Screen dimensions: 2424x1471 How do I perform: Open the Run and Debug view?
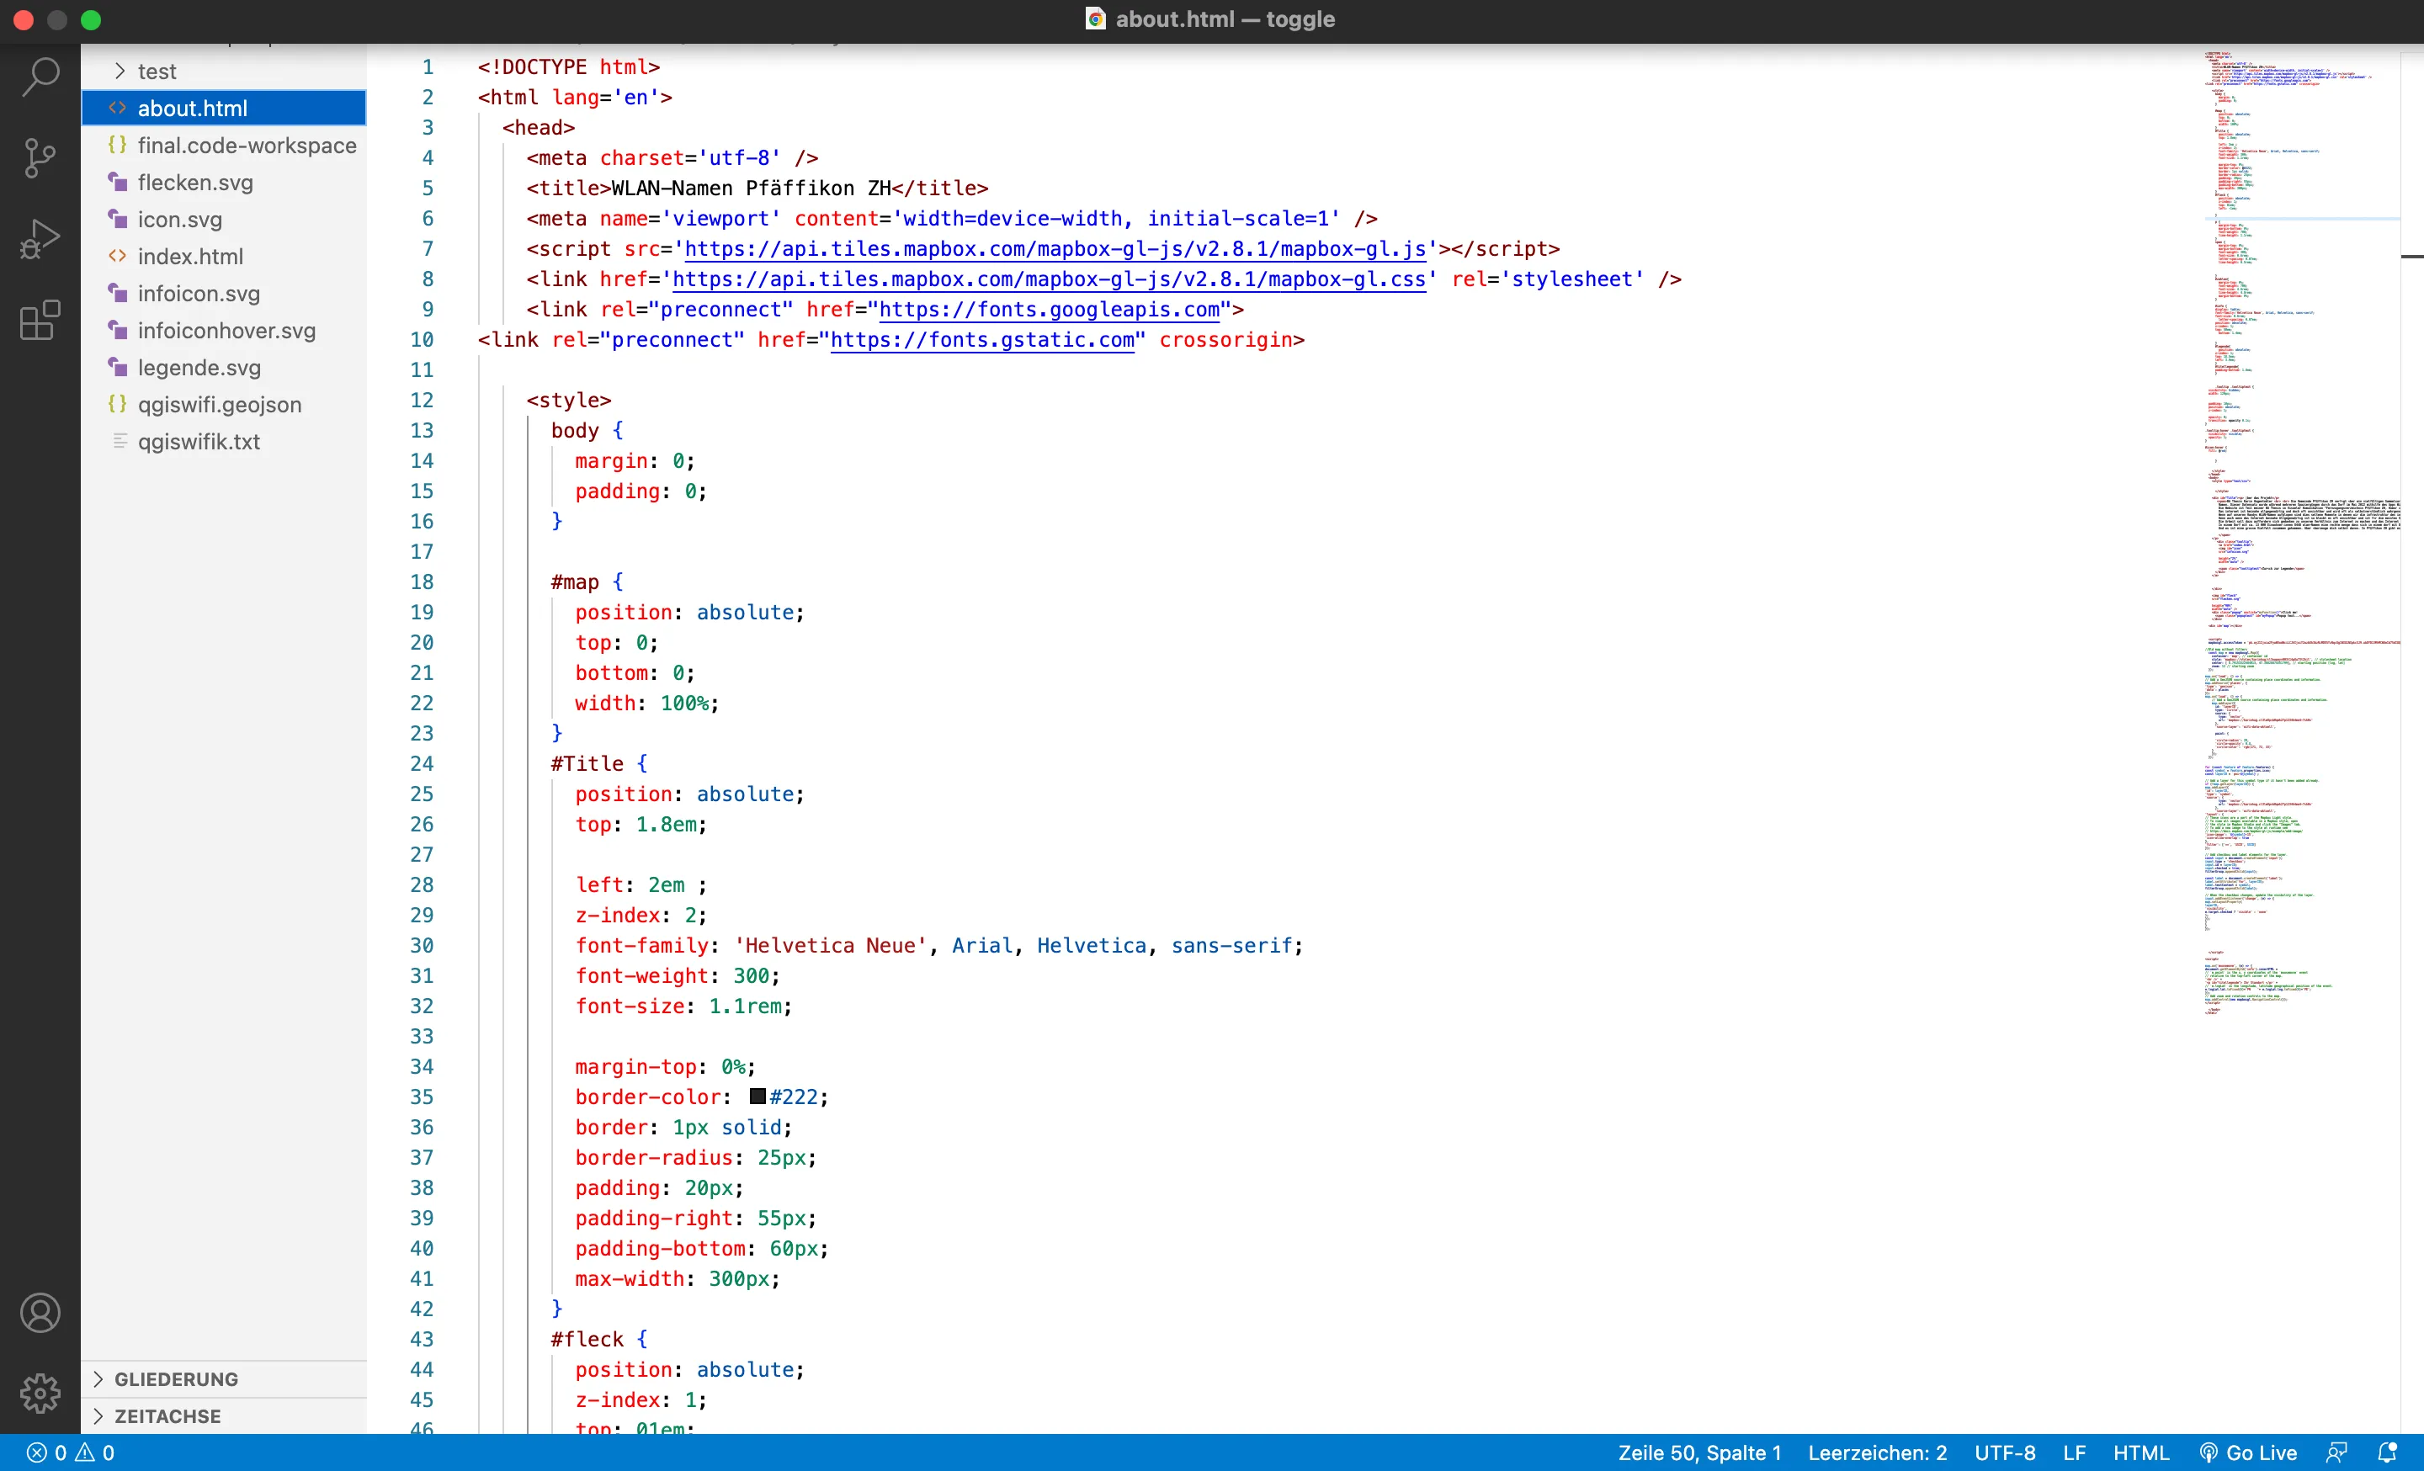click(40, 239)
